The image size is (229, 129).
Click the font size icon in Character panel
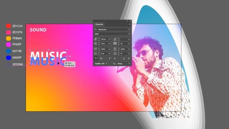pyautogui.click(x=96, y=39)
